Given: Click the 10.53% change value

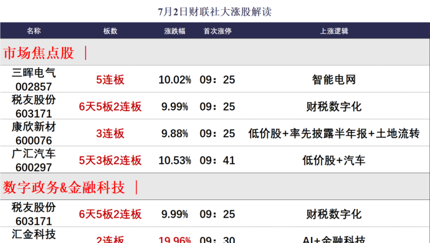Looking at the screenshot, I should click(174, 160).
